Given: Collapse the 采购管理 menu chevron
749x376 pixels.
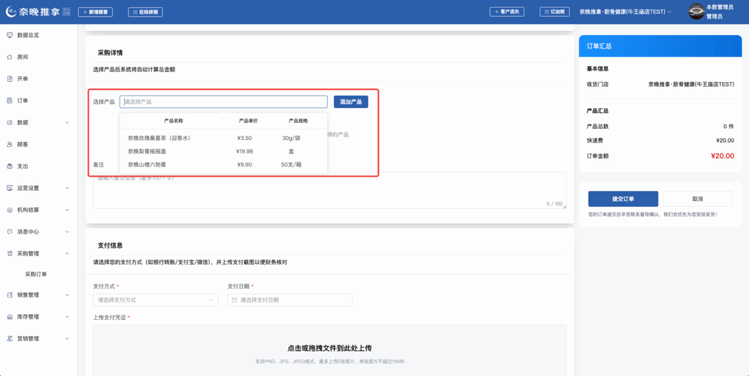Looking at the screenshot, I should coord(68,253).
